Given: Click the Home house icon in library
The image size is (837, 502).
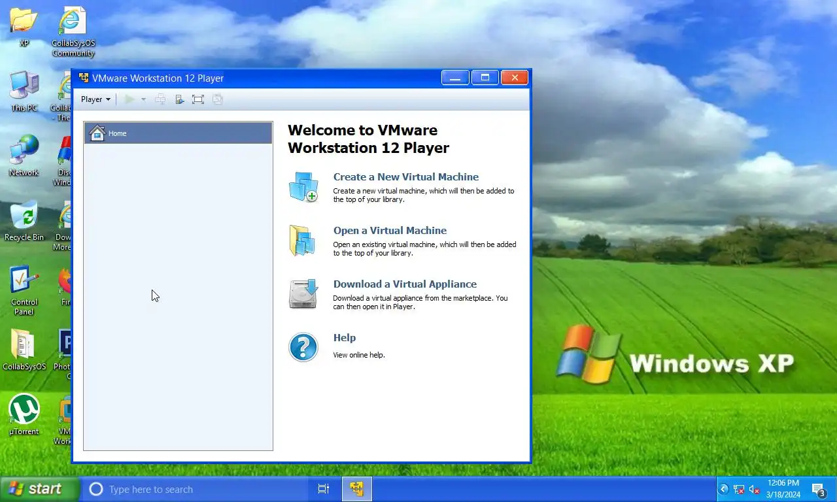Looking at the screenshot, I should tap(97, 133).
